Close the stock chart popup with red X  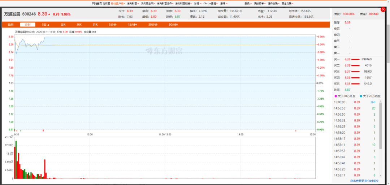click(383, 9)
